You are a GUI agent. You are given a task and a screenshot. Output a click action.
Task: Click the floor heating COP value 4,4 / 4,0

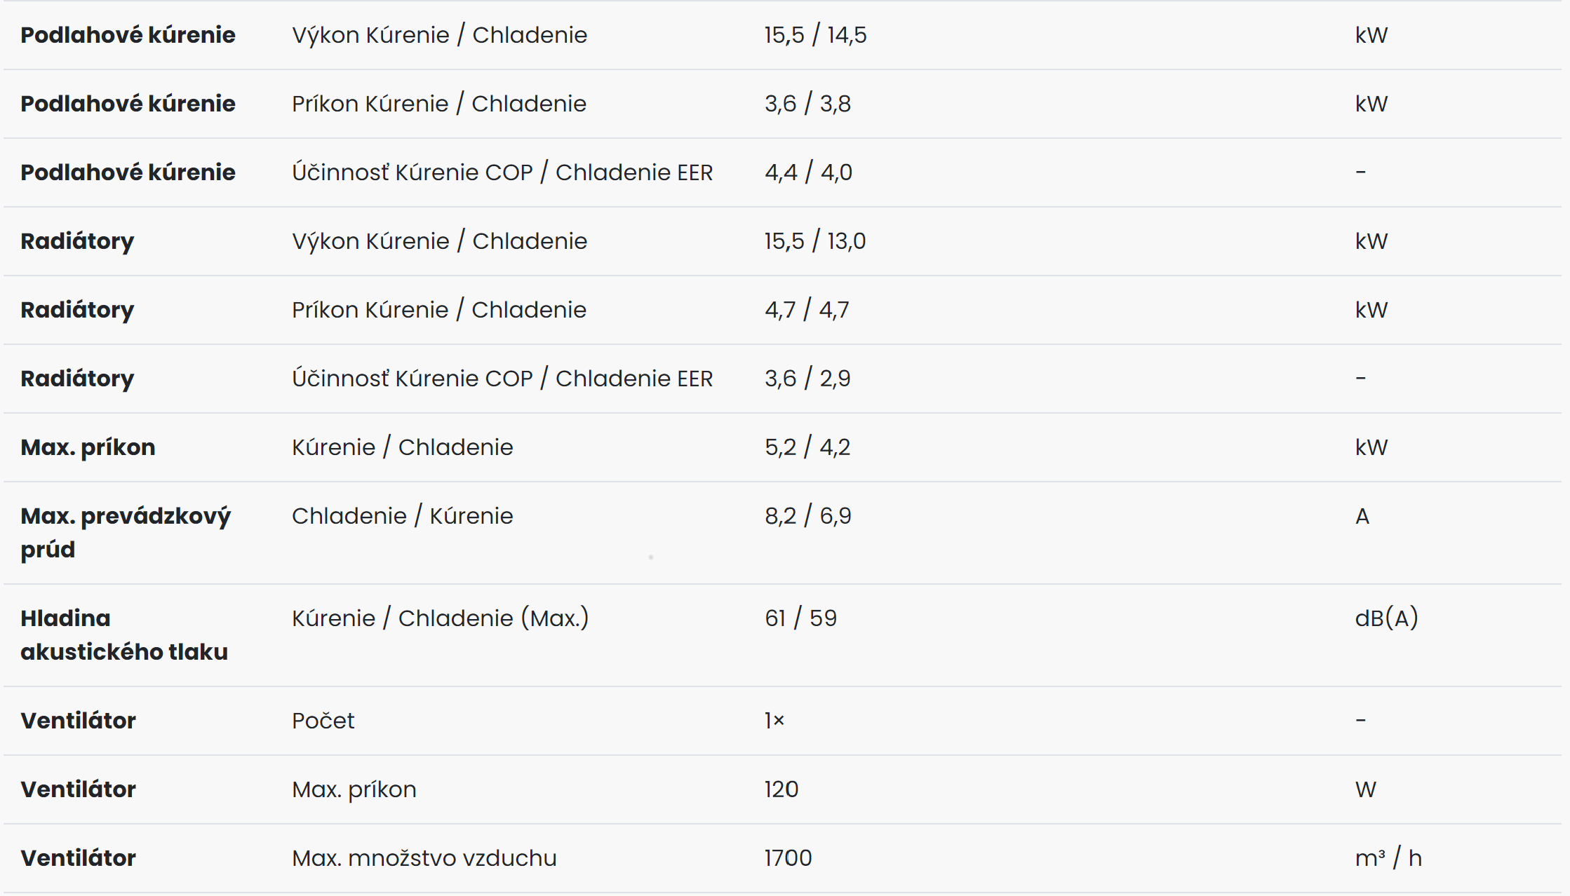tap(808, 172)
